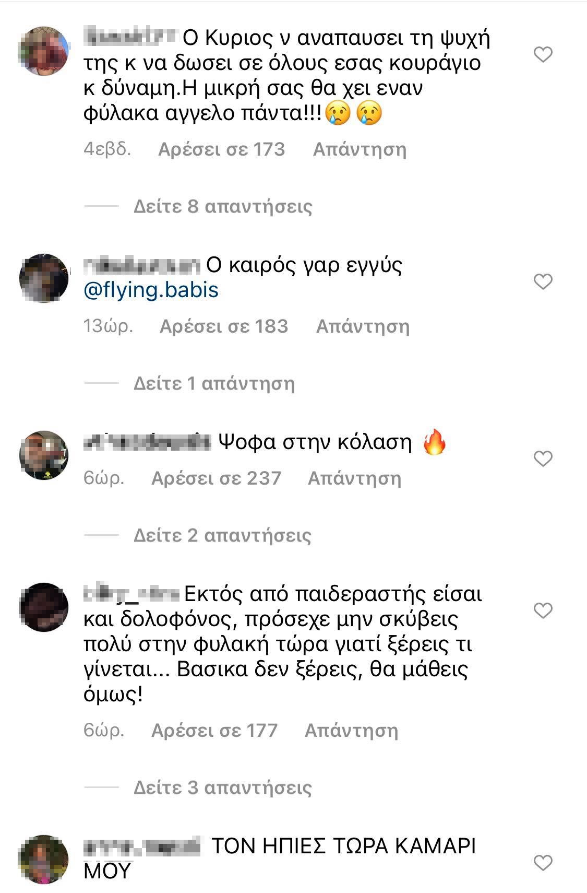Tap the heart beside the fire emoji comment
Viewport: 587px width, 893px height.
pyautogui.click(x=543, y=459)
